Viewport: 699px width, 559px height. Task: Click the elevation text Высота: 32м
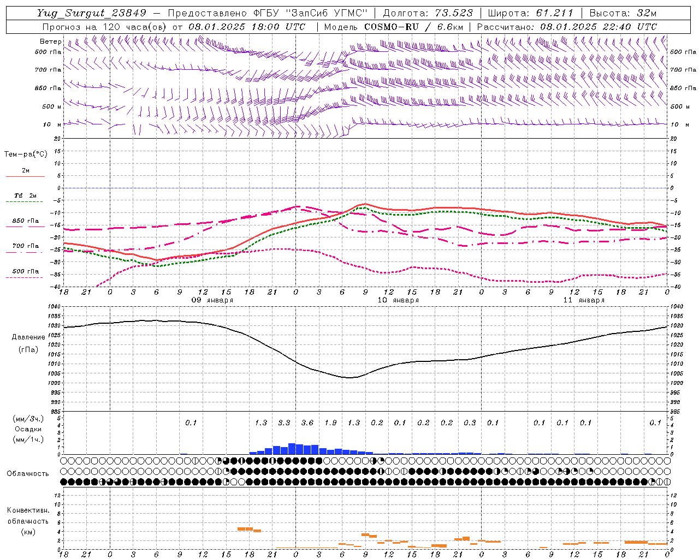point(622,13)
